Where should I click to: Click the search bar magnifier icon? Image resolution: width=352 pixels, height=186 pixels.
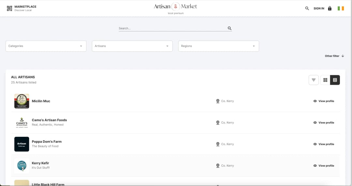(x=229, y=28)
